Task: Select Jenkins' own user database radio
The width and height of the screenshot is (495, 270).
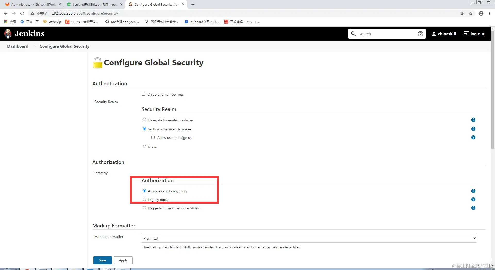Action: [144, 129]
